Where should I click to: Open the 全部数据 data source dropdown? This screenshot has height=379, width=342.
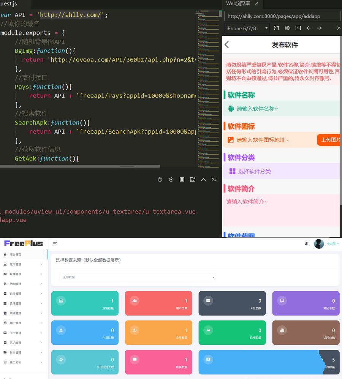click(x=137, y=277)
